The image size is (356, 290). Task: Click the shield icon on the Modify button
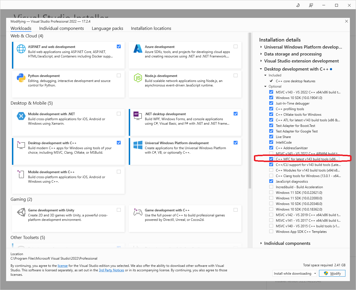click(326, 273)
